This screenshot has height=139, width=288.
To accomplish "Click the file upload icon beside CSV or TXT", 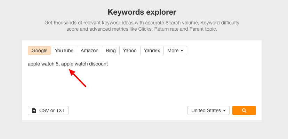I will [34, 111].
